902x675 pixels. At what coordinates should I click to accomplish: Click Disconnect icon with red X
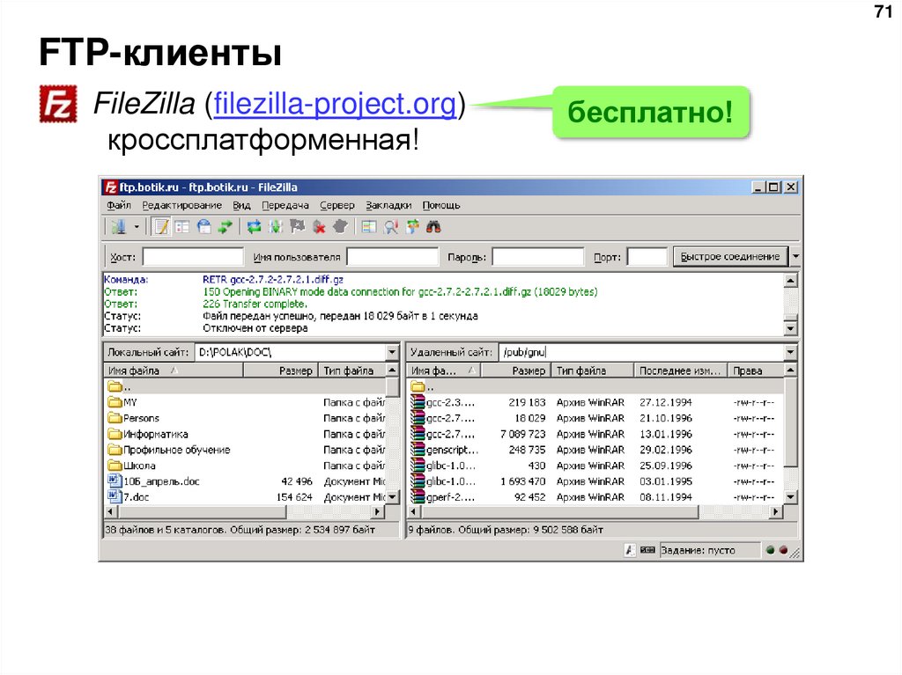[319, 226]
